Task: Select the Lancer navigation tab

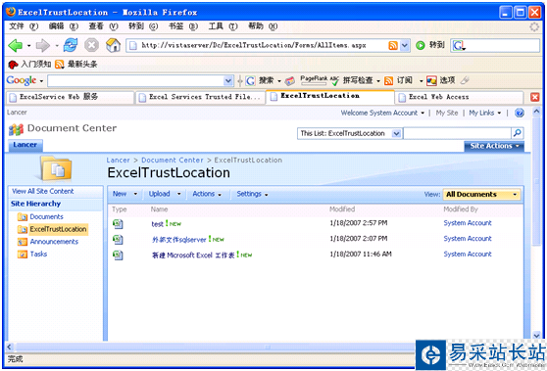Action: click(25, 145)
